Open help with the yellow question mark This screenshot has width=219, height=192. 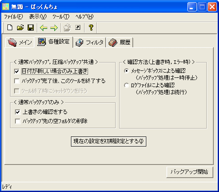click(91, 28)
